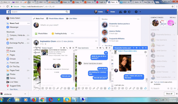The image size is (178, 104).
Task: Open Opera from the taskbar
Action: point(51,100)
